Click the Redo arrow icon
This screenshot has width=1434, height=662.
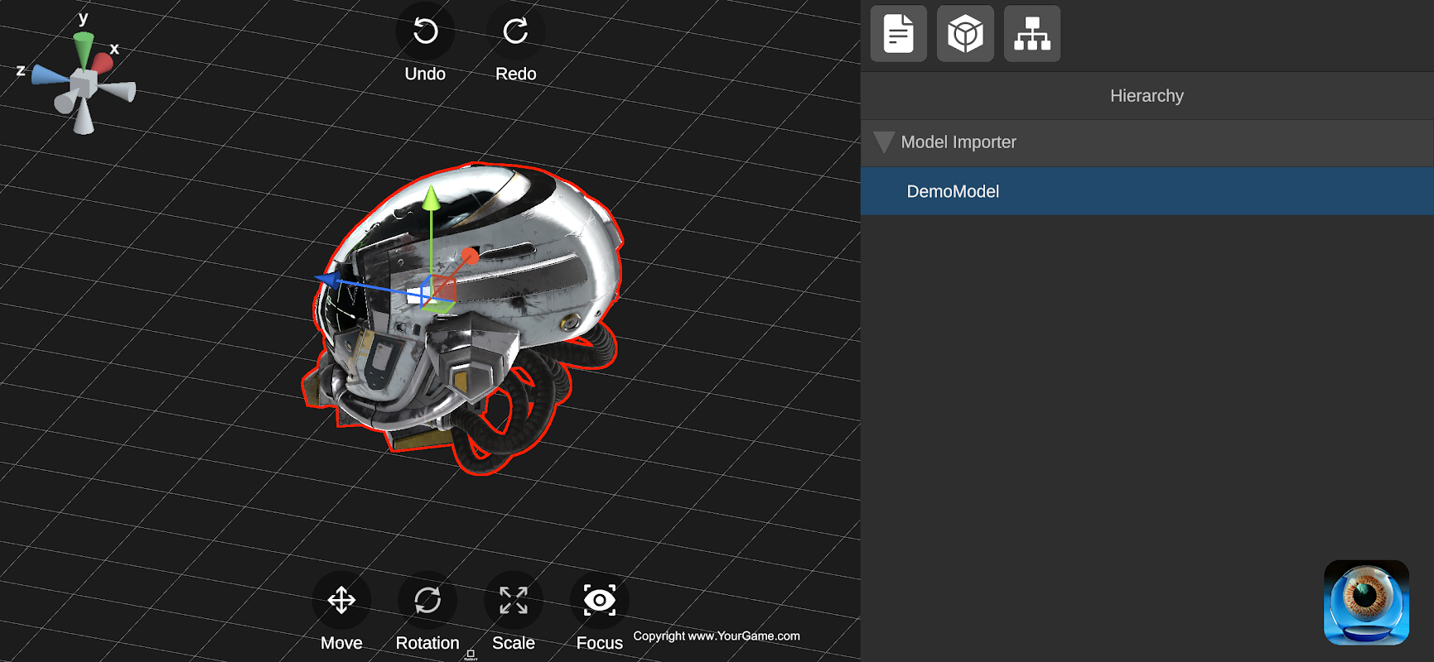click(515, 32)
